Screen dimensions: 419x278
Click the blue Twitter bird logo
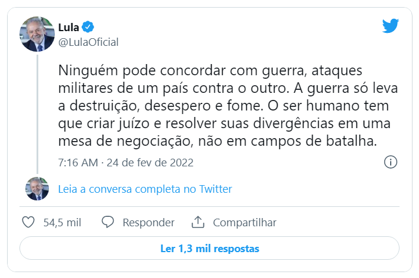pos(390,26)
